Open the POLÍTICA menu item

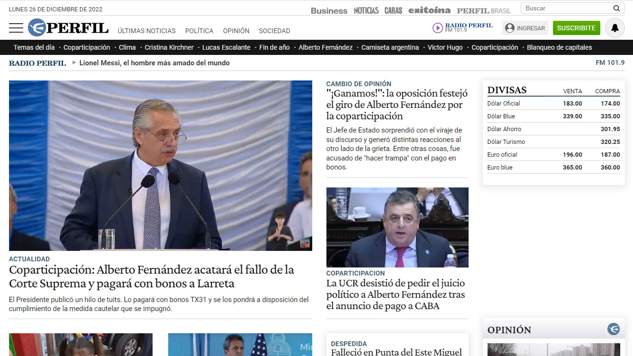tap(199, 31)
